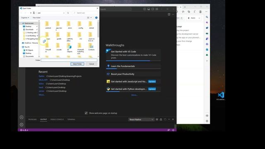
Task: Open Get started with JavaScript and Node walkthrough
Action: 133,82
